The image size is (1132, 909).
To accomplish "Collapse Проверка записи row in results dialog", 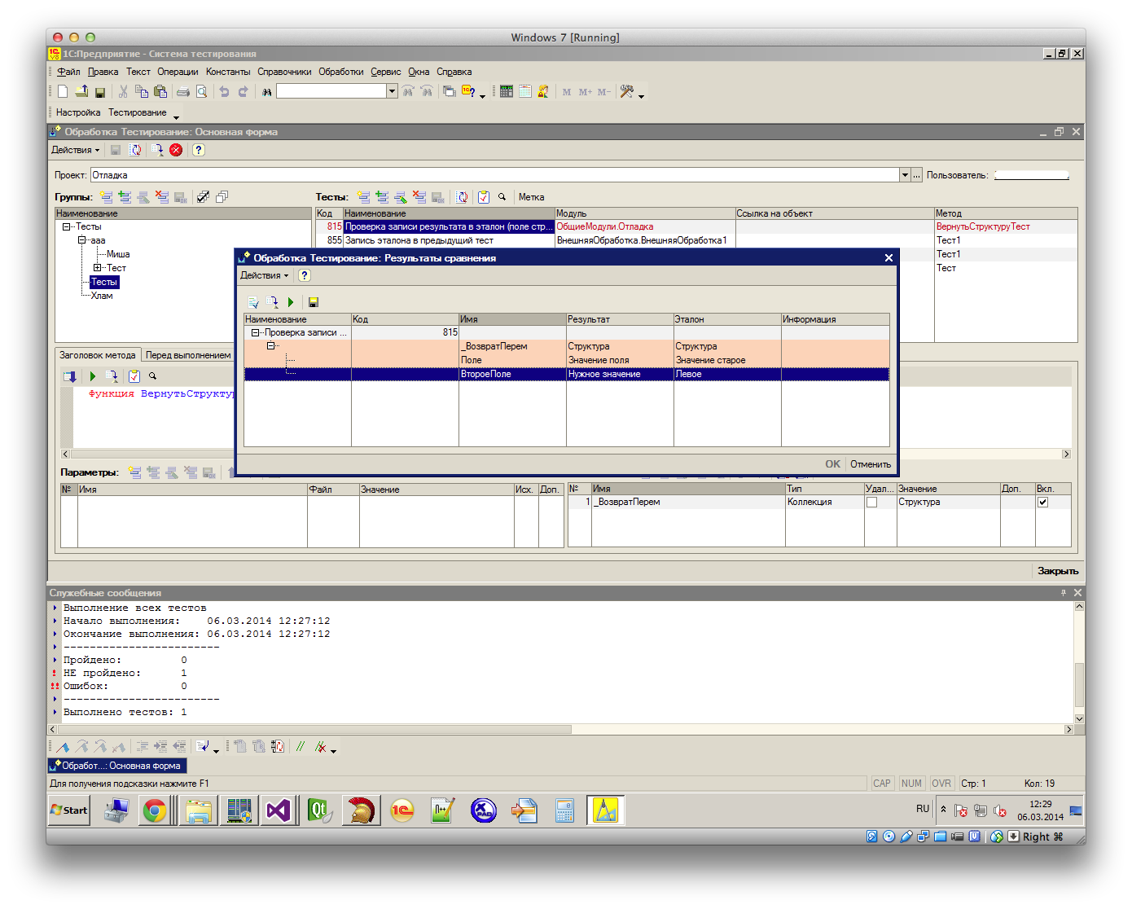I will click(x=255, y=332).
